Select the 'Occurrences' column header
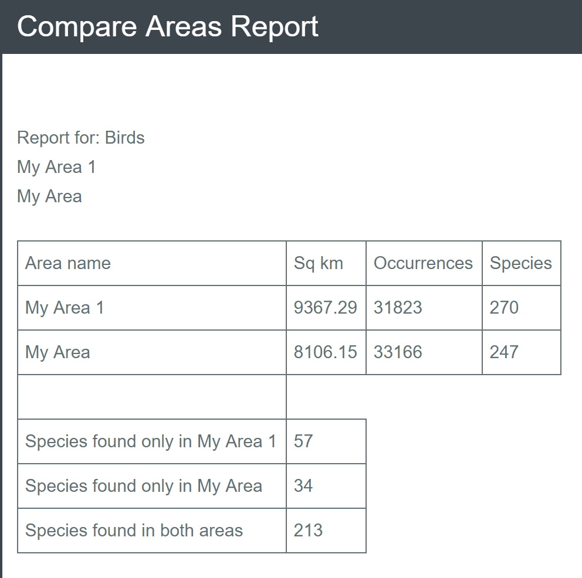582x578 pixels. (423, 263)
